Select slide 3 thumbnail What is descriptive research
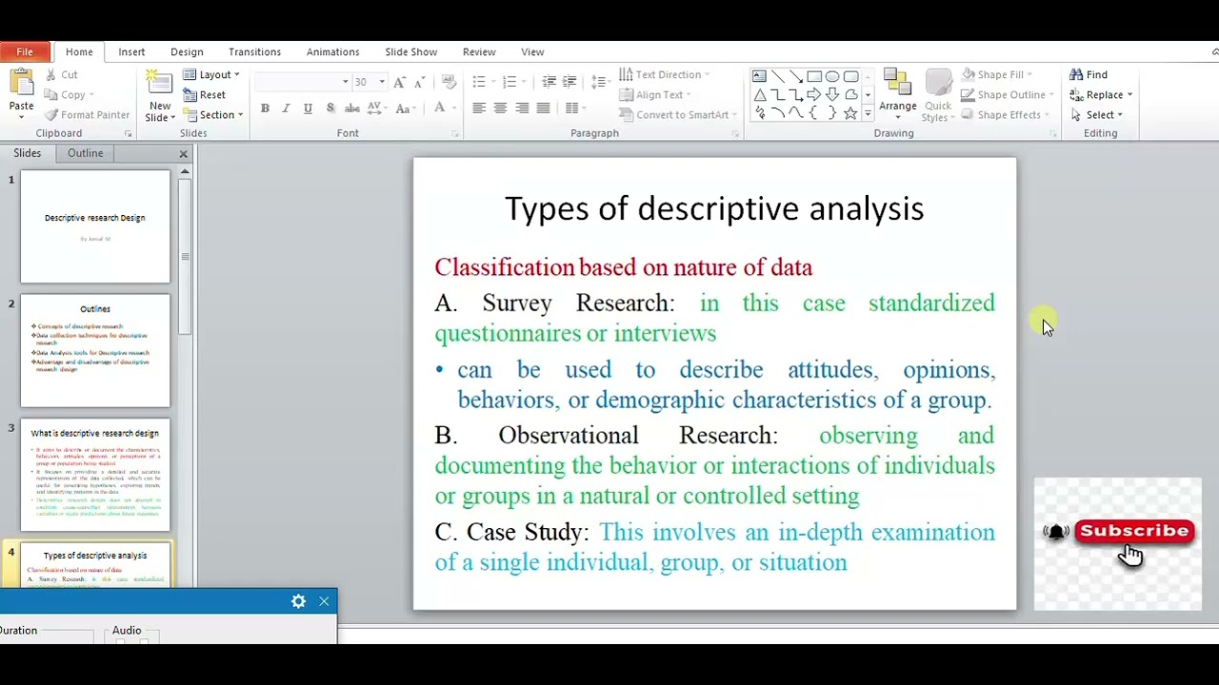Viewport: 1219px width, 685px height. (95, 475)
